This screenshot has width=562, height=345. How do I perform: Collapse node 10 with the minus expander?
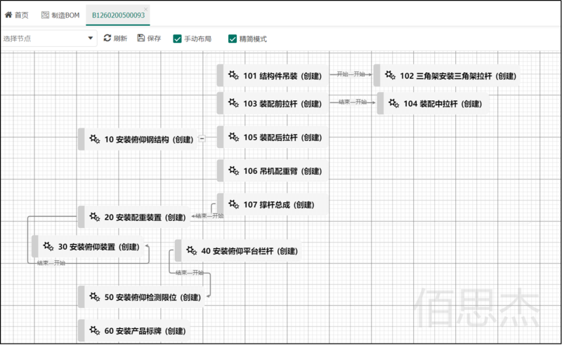coord(202,138)
